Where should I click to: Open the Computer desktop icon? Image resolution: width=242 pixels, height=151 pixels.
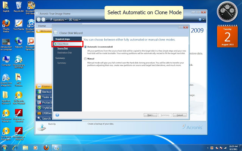pos(6,61)
